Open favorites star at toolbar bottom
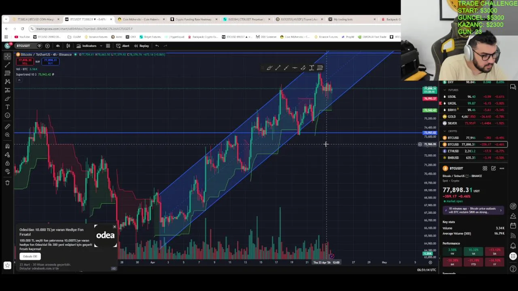This screenshot has height=291, width=518. click(7, 265)
